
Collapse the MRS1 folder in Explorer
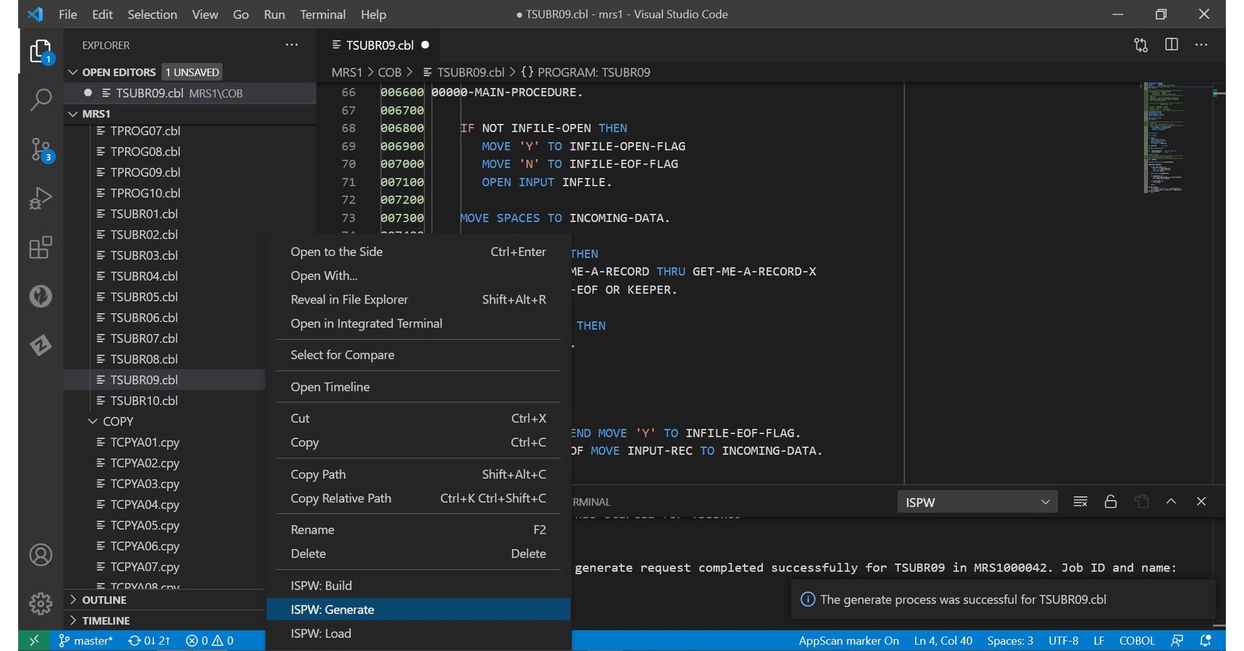[x=73, y=113]
